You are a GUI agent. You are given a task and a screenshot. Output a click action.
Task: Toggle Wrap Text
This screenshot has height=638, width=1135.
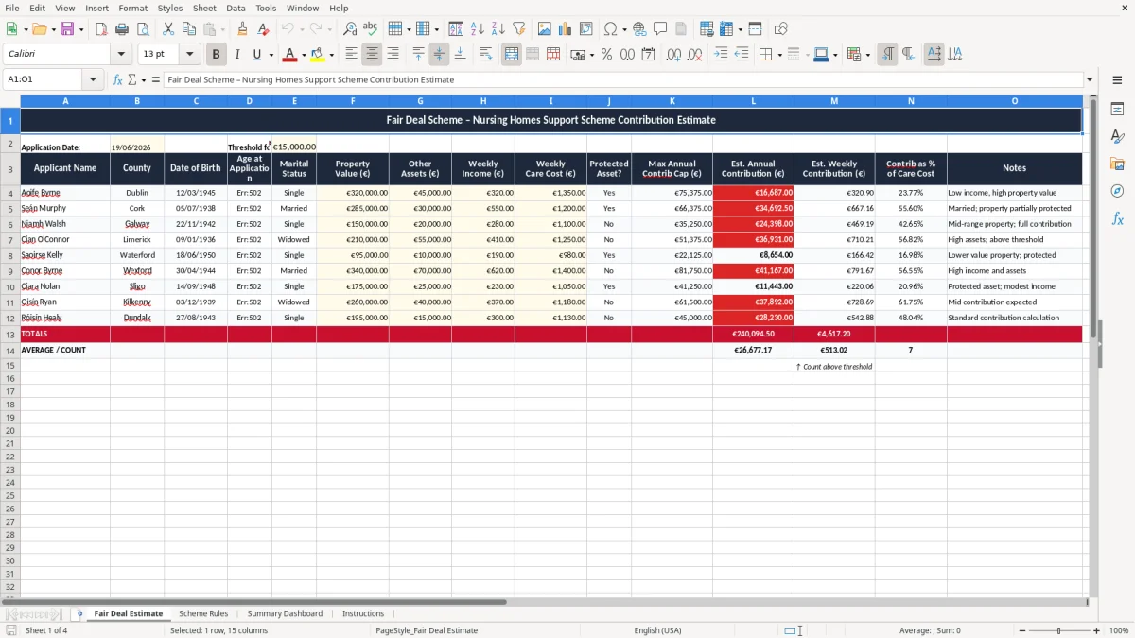[485, 55]
